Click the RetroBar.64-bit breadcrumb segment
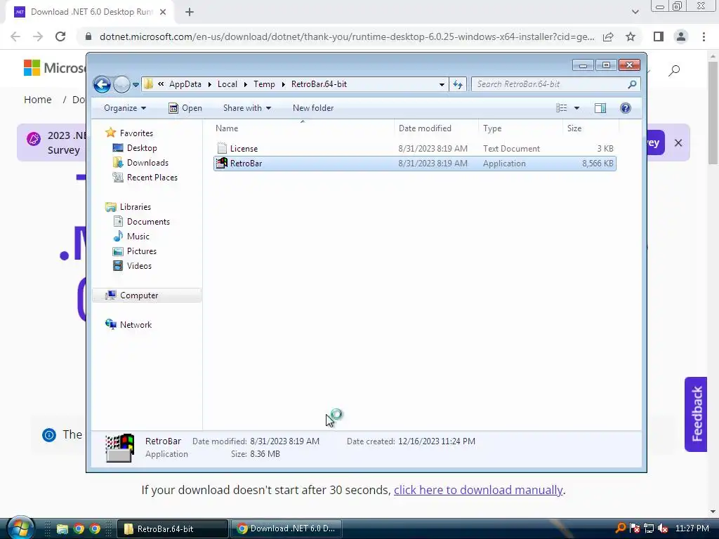 (x=319, y=84)
